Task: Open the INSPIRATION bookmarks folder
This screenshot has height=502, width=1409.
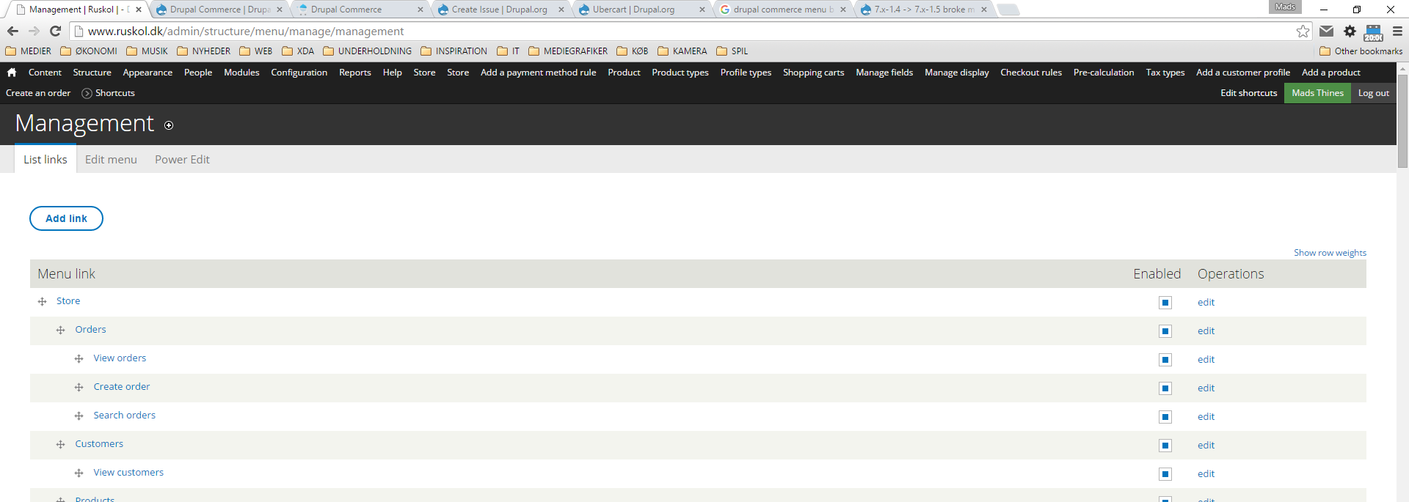Action: click(454, 51)
